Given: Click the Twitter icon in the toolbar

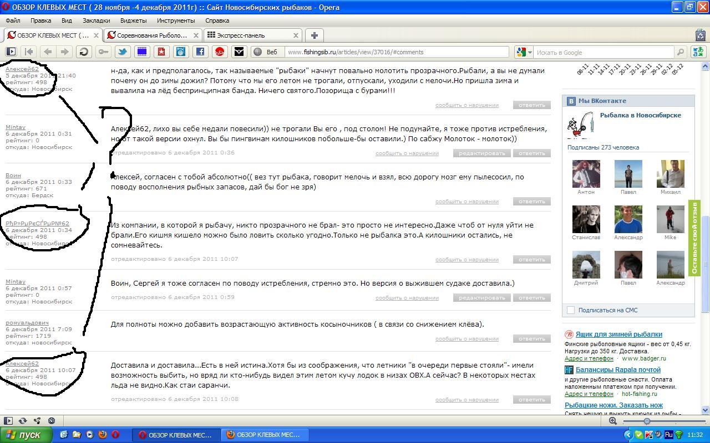Looking at the screenshot, I should [123, 52].
